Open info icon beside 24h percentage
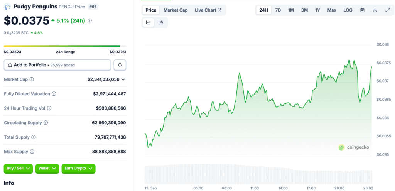 point(89,21)
